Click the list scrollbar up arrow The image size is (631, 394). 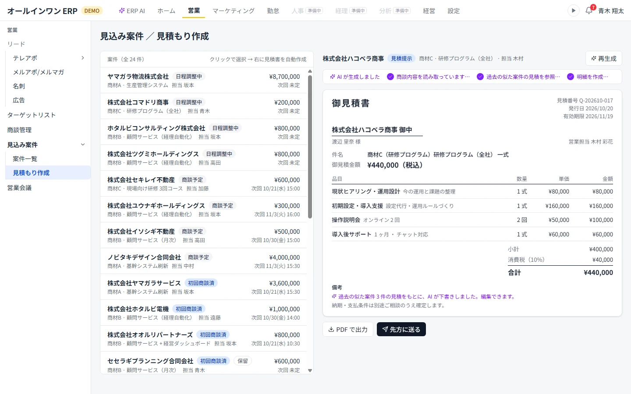point(310,71)
